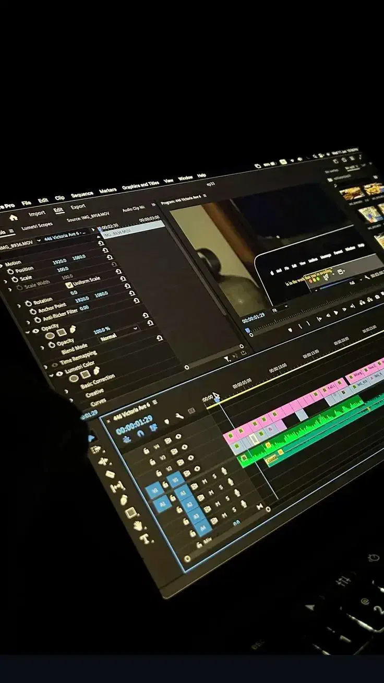This screenshot has width=384, height=683.
Task: Click the Opacity value 100.0 %
Action: [102, 332]
